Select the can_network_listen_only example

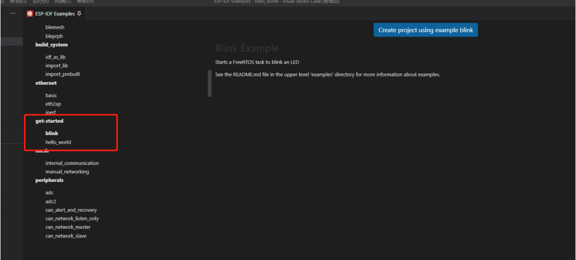72,218
